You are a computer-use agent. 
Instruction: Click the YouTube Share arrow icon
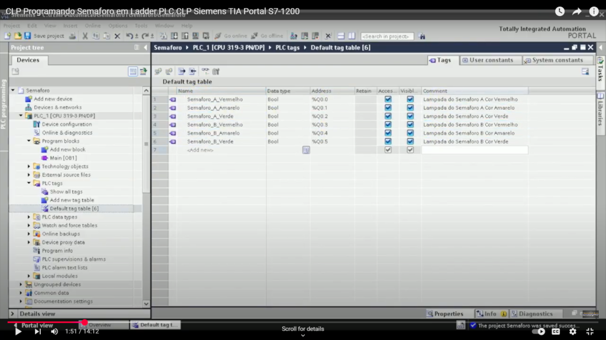[x=576, y=11]
